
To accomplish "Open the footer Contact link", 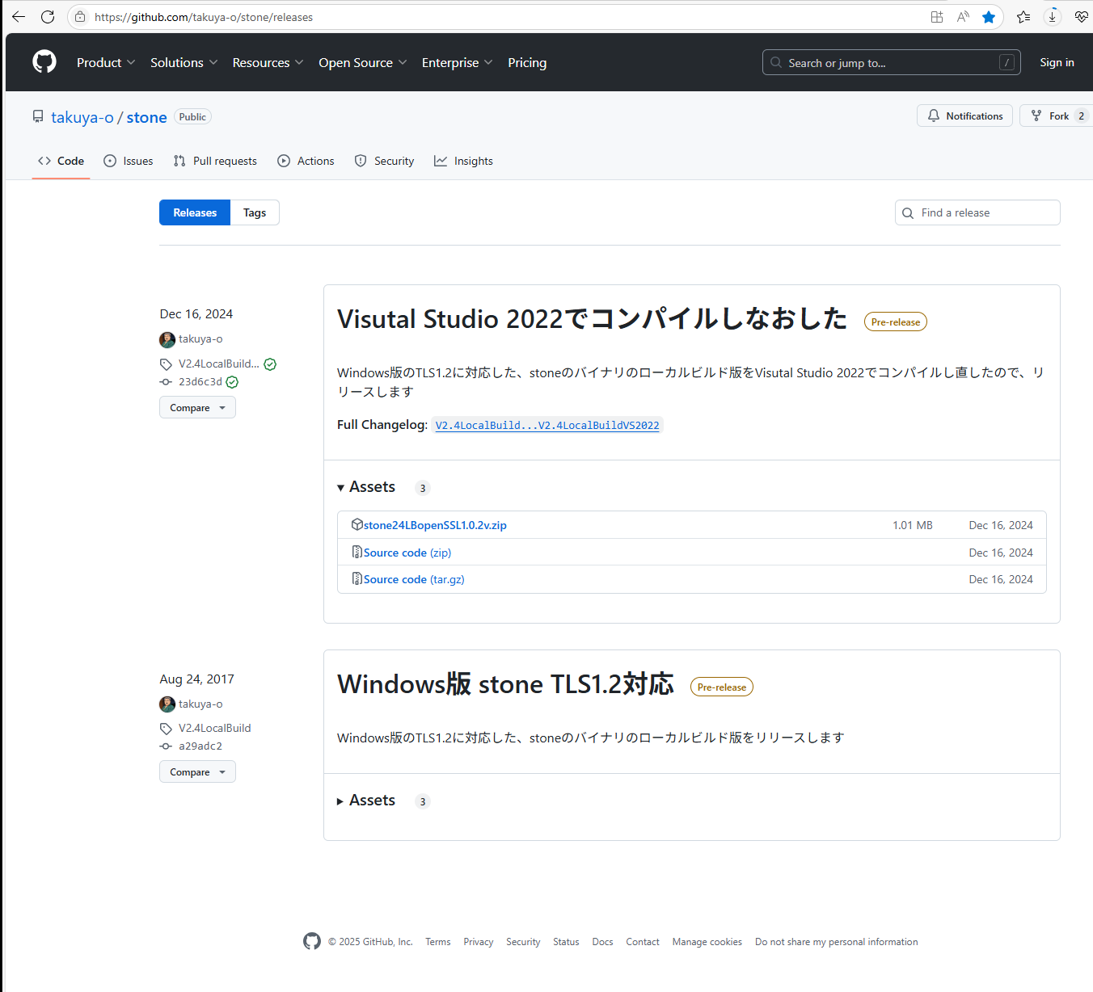I will tap(643, 942).
